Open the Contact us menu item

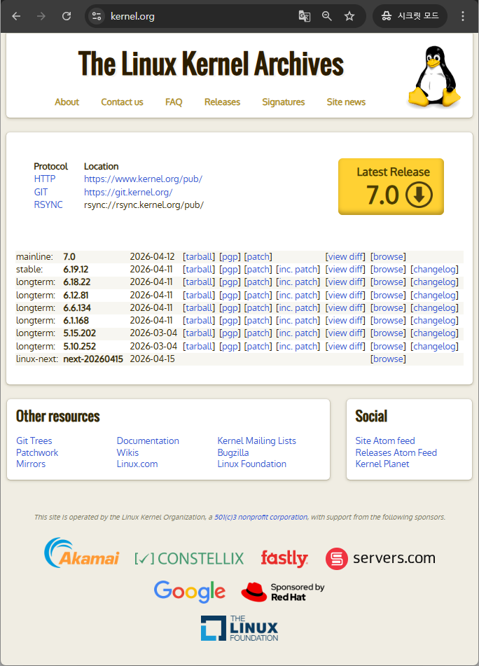[122, 102]
